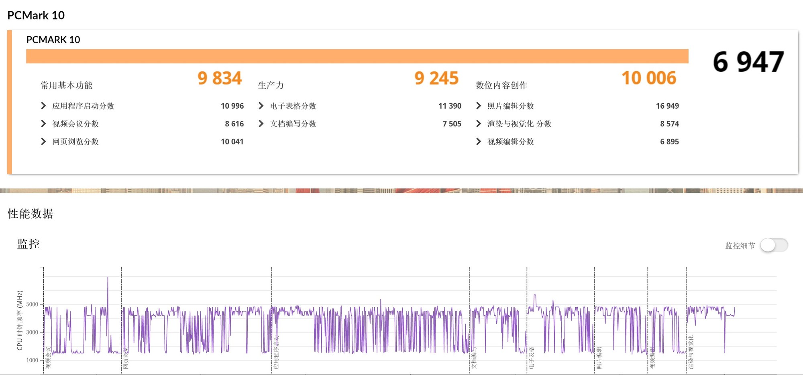The height and width of the screenshot is (375, 803).
Task: Click the 渲染与视觉化 chart marker
Action: pos(691,352)
